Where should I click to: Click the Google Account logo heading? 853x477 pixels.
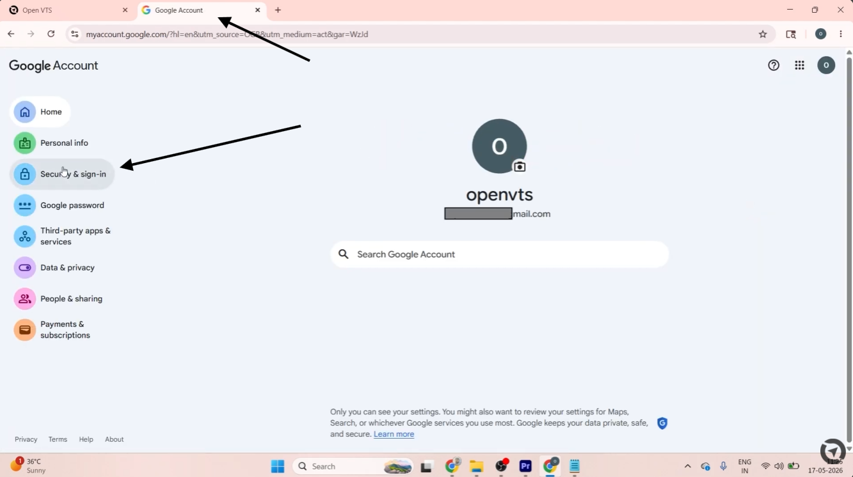click(x=54, y=66)
